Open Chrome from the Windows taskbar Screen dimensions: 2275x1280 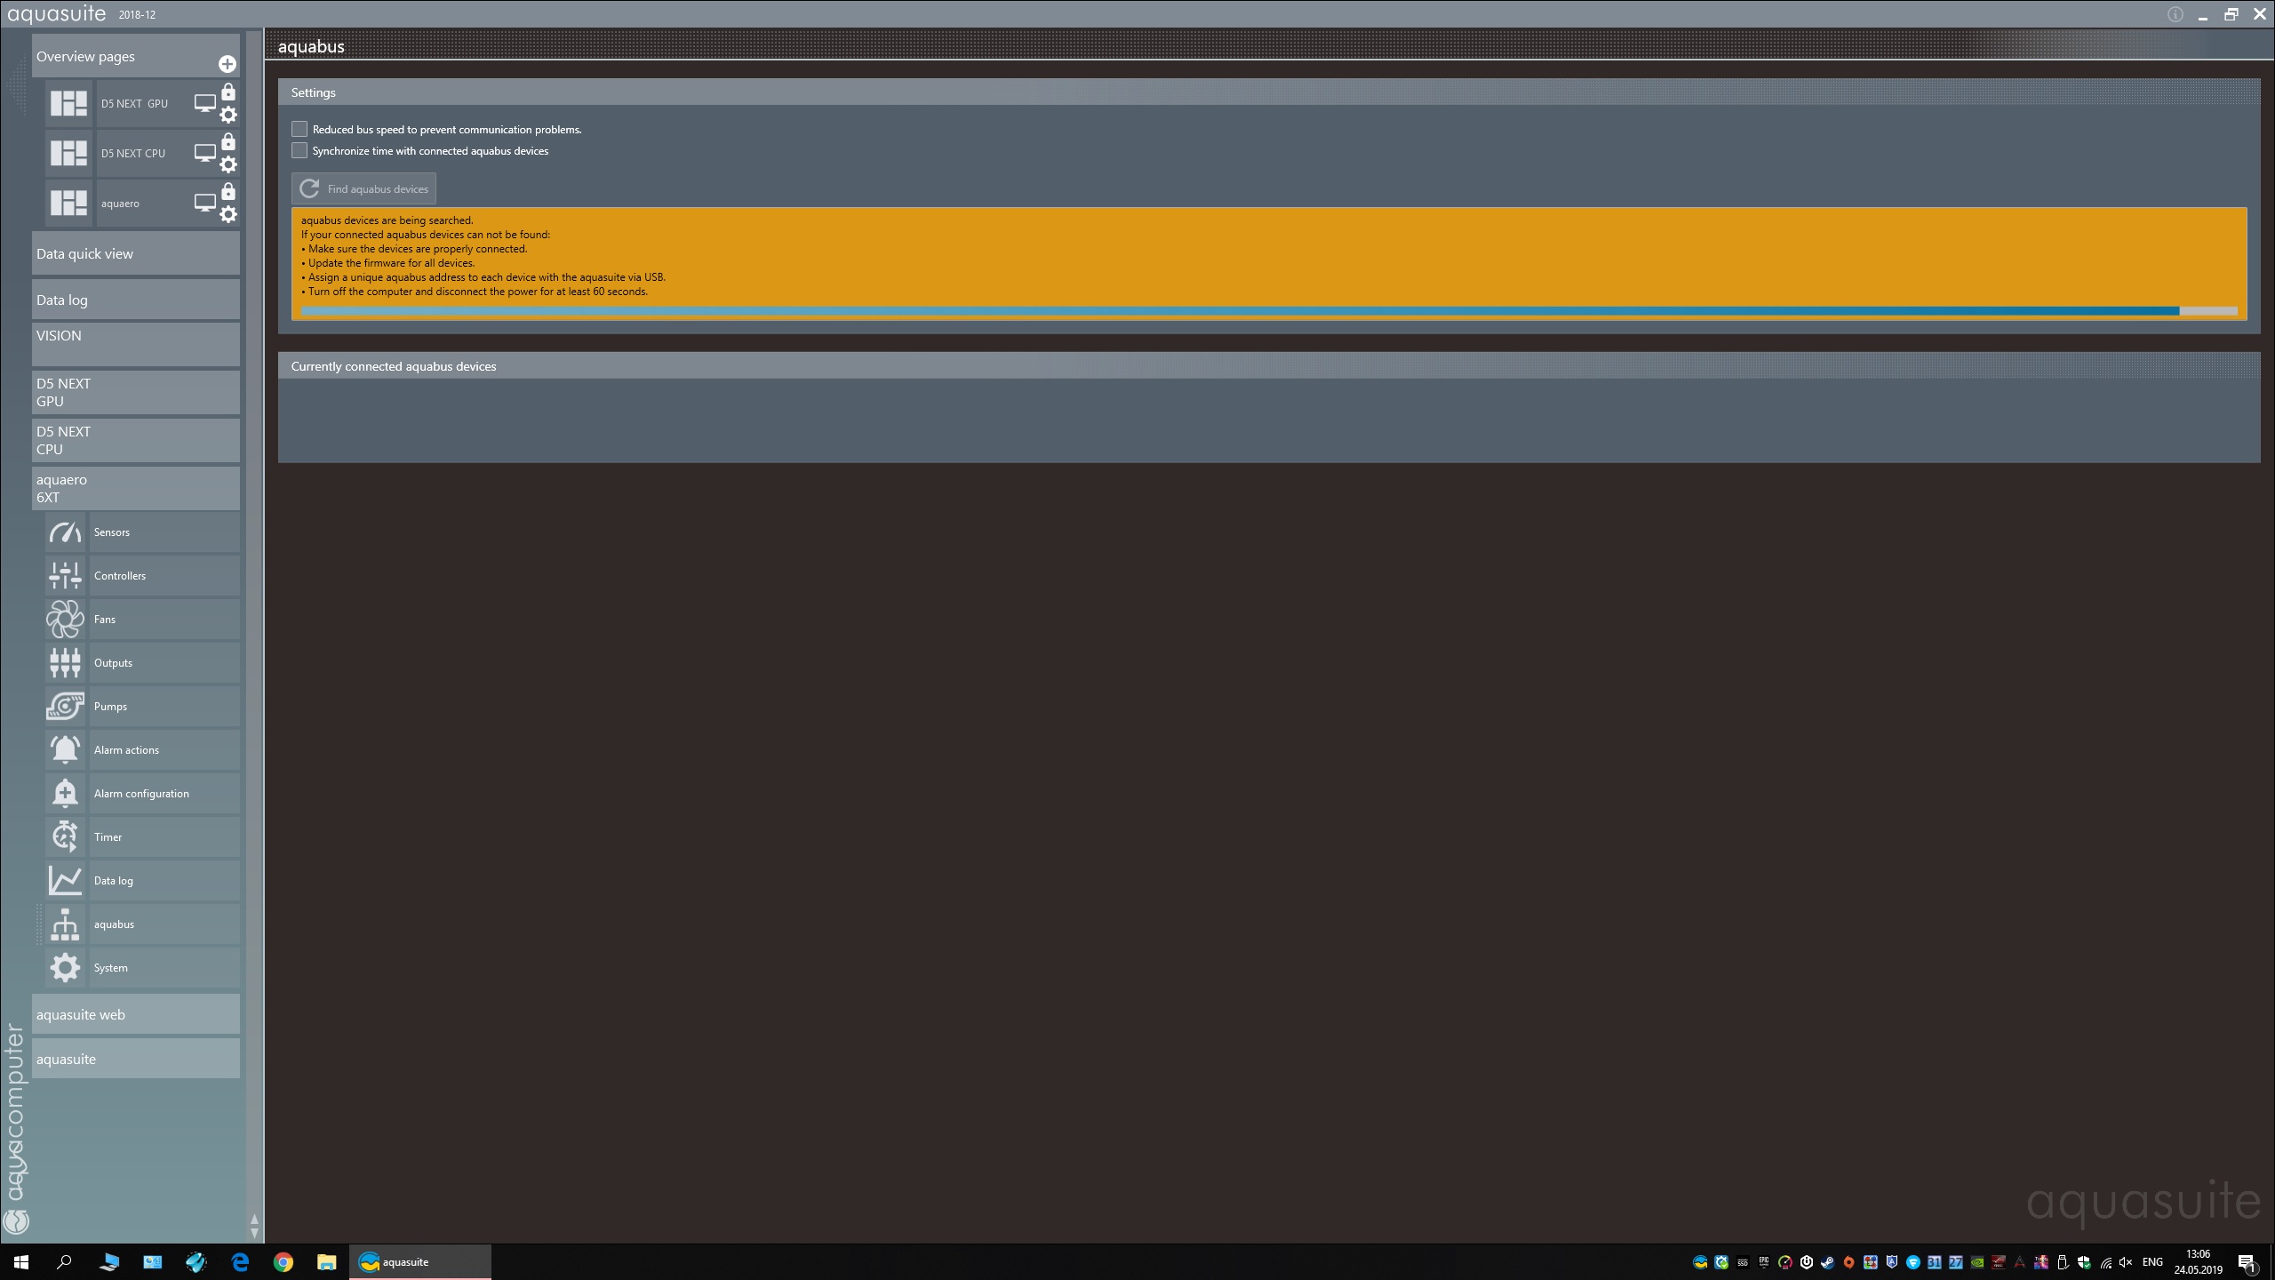click(283, 1262)
